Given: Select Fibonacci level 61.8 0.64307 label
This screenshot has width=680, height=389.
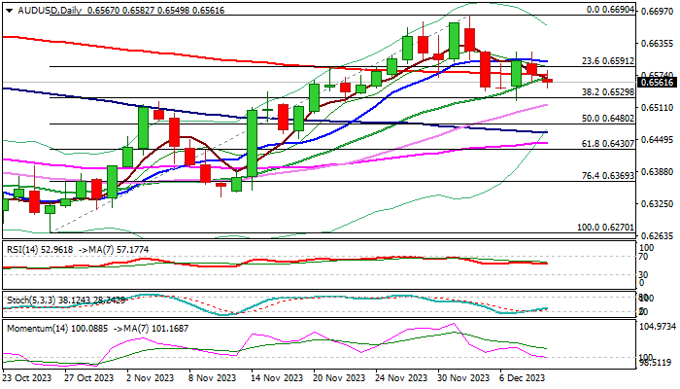Looking at the screenshot, I should pyautogui.click(x=608, y=143).
